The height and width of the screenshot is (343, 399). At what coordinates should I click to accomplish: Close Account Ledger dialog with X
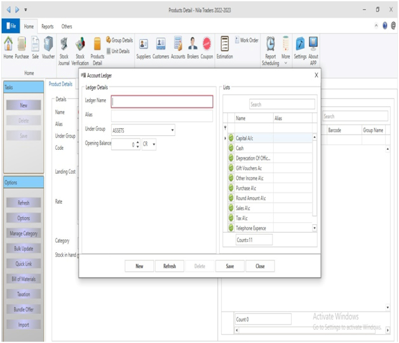coord(316,75)
